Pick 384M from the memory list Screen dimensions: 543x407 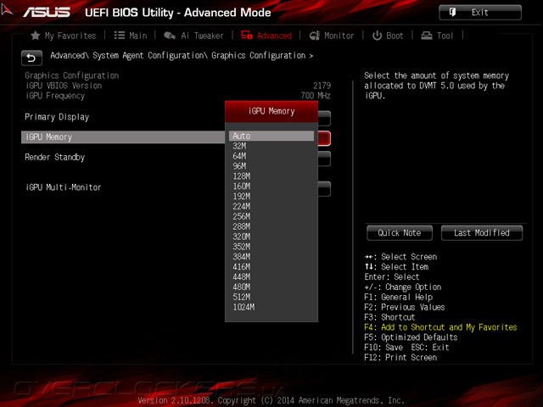241,257
